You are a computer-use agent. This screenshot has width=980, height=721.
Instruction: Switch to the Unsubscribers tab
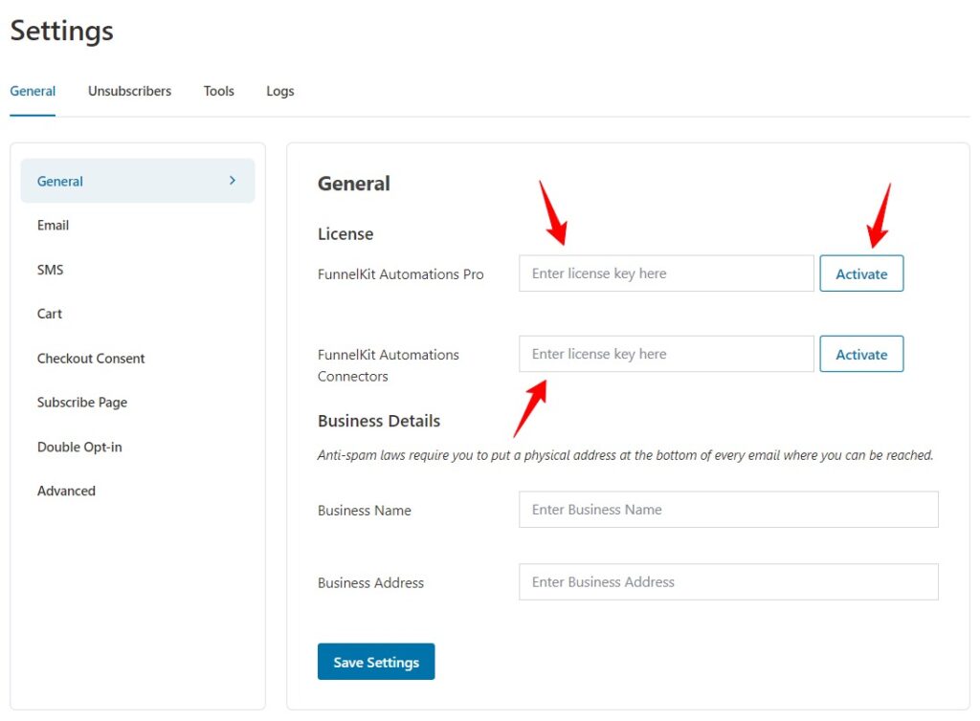coord(129,91)
